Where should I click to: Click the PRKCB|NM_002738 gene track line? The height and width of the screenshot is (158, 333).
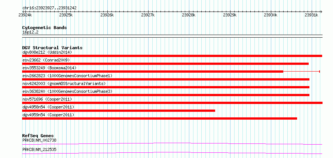[172, 144]
